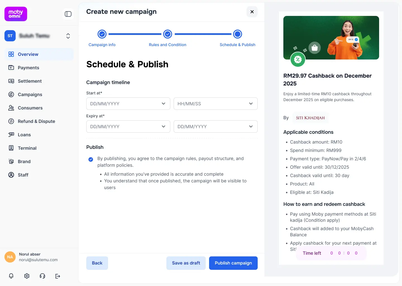
Task: Click the Publish campaign button
Action: [233, 263]
